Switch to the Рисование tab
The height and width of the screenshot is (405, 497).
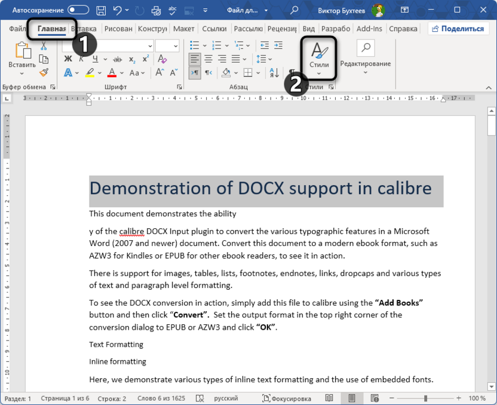(118, 29)
